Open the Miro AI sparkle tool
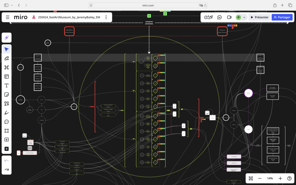Screen dimensions: 296x185 (6, 38)
